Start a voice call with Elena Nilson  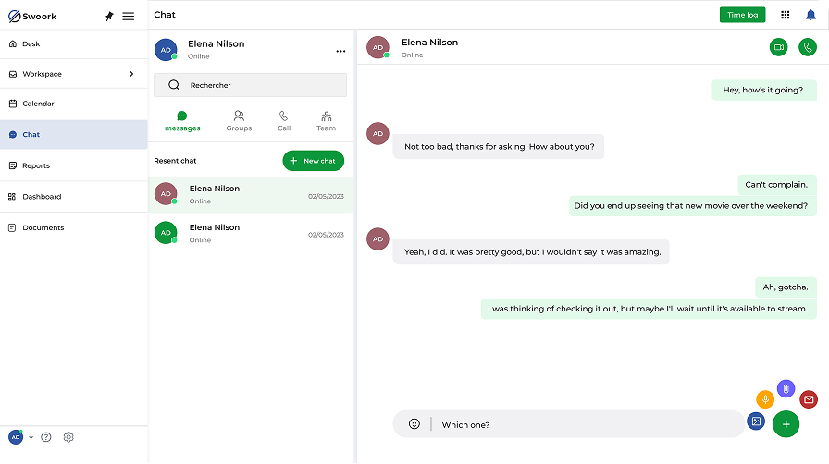click(x=808, y=47)
